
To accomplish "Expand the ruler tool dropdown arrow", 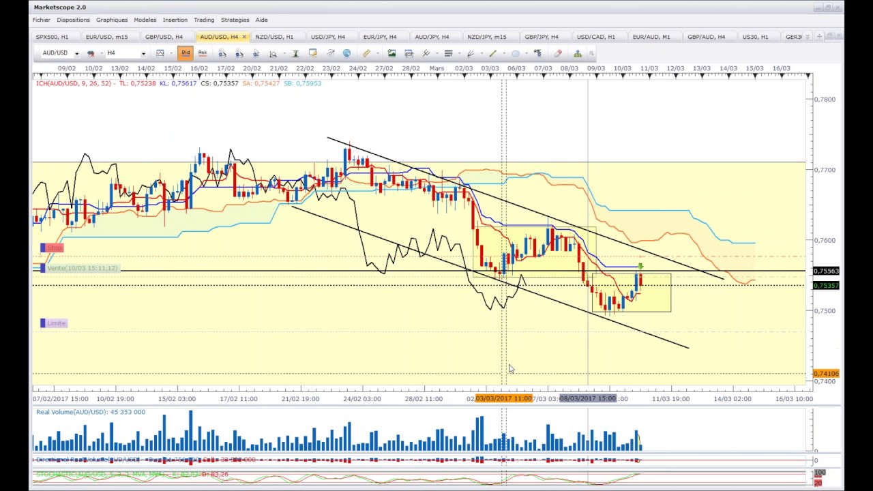I will [x=378, y=53].
